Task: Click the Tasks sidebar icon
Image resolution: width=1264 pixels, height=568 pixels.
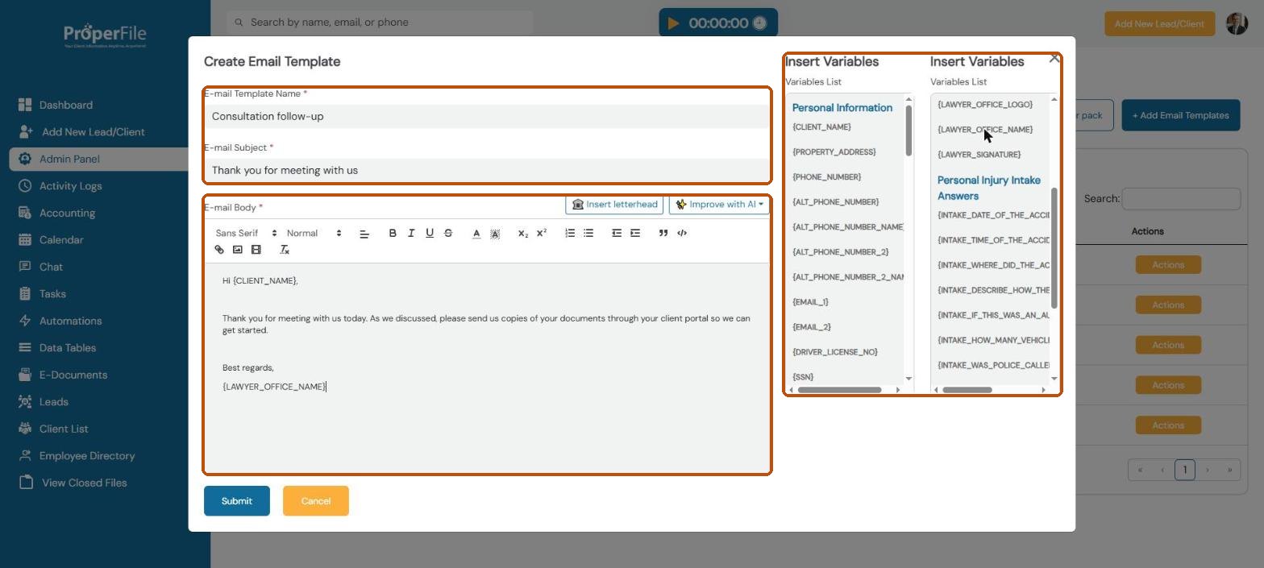Action: (x=25, y=294)
